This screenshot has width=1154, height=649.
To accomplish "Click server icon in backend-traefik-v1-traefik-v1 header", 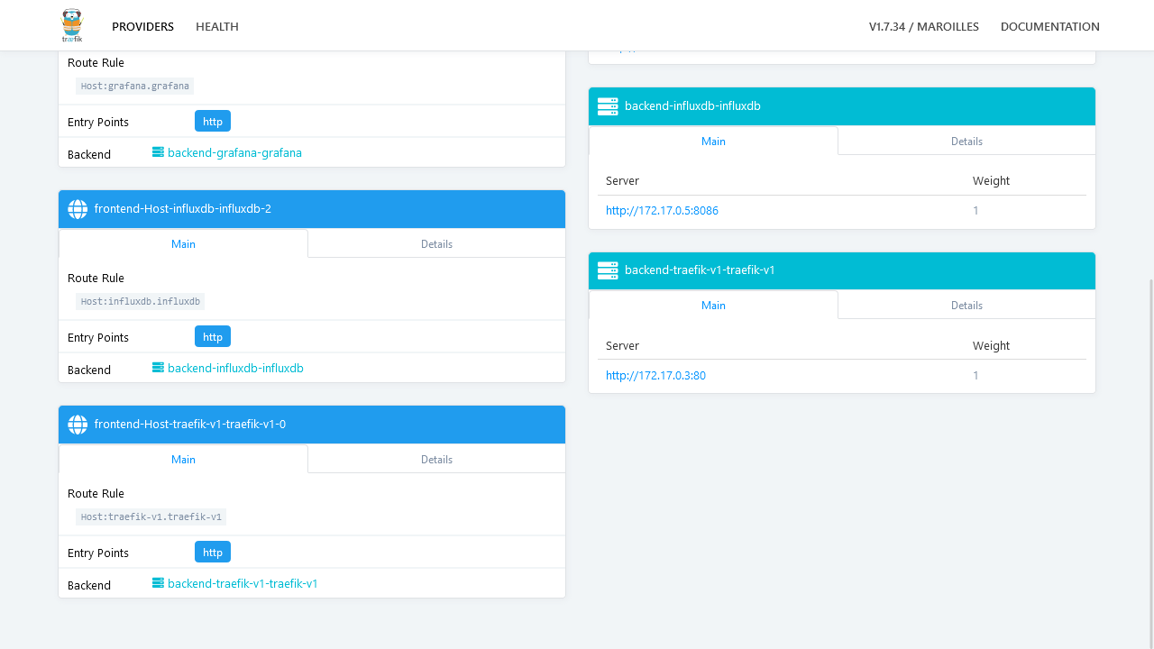I will (x=608, y=270).
